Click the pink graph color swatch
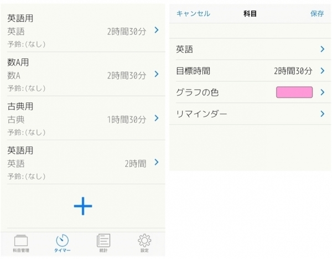The image size is (332, 259). coord(294,92)
